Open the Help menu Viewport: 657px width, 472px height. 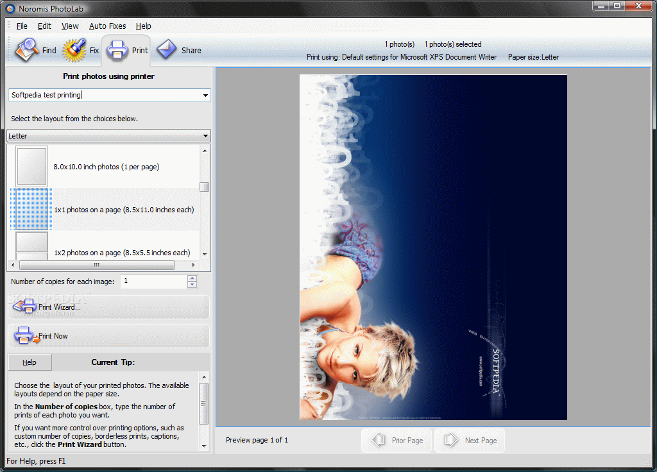coord(143,26)
